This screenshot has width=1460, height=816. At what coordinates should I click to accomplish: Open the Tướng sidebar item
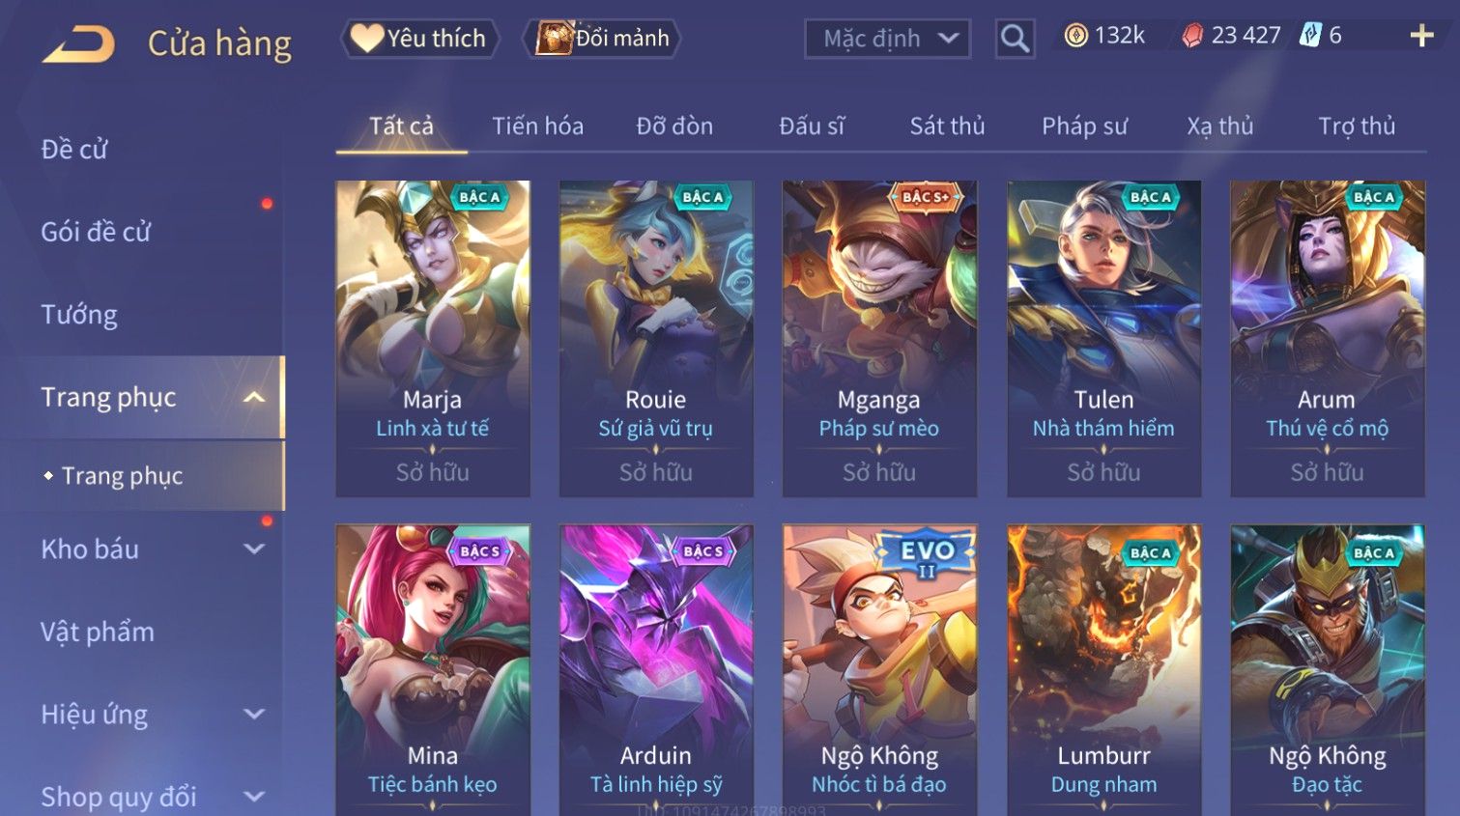click(x=79, y=315)
